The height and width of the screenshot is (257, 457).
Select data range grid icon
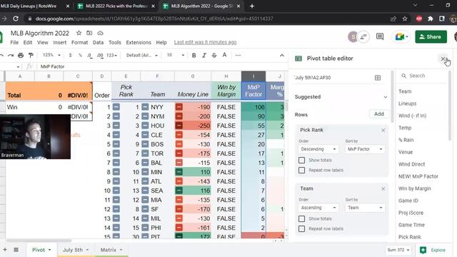(378, 78)
